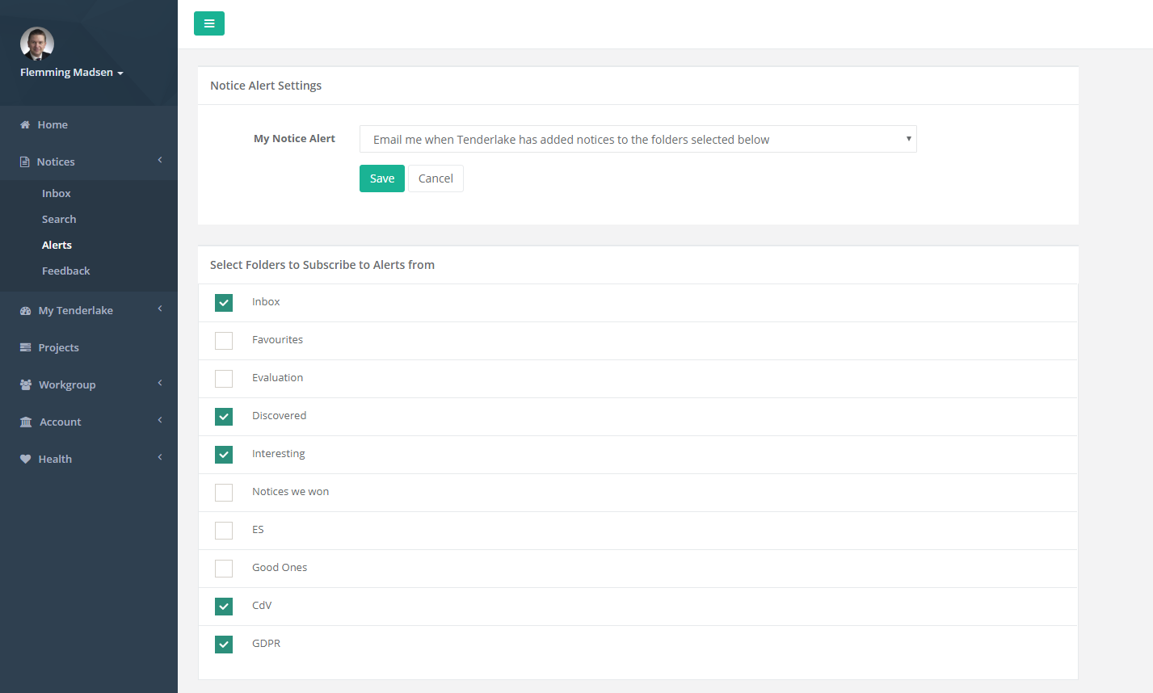This screenshot has width=1153, height=693.
Task: Click the Home house icon in sidebar
Action: click(25, 125)
